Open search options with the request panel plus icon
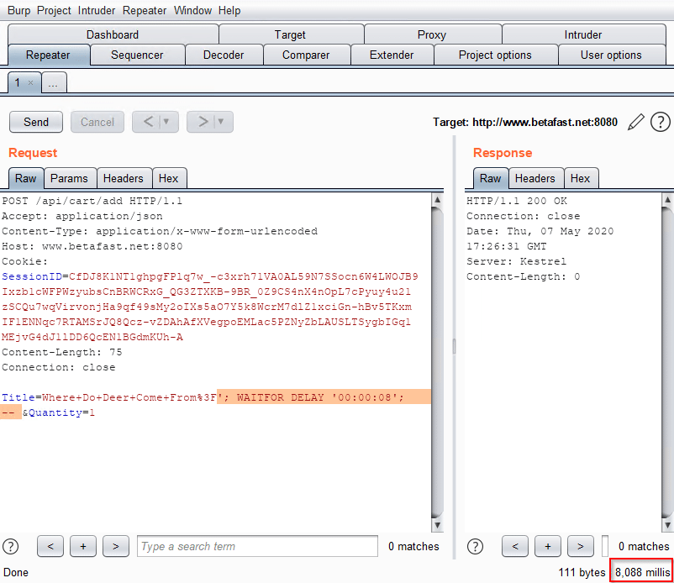The width and height of the screenshot is (674, 583). coord(82,546)
